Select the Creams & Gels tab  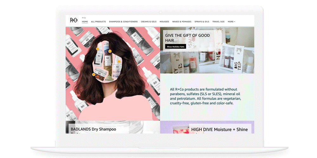point(149,21)
